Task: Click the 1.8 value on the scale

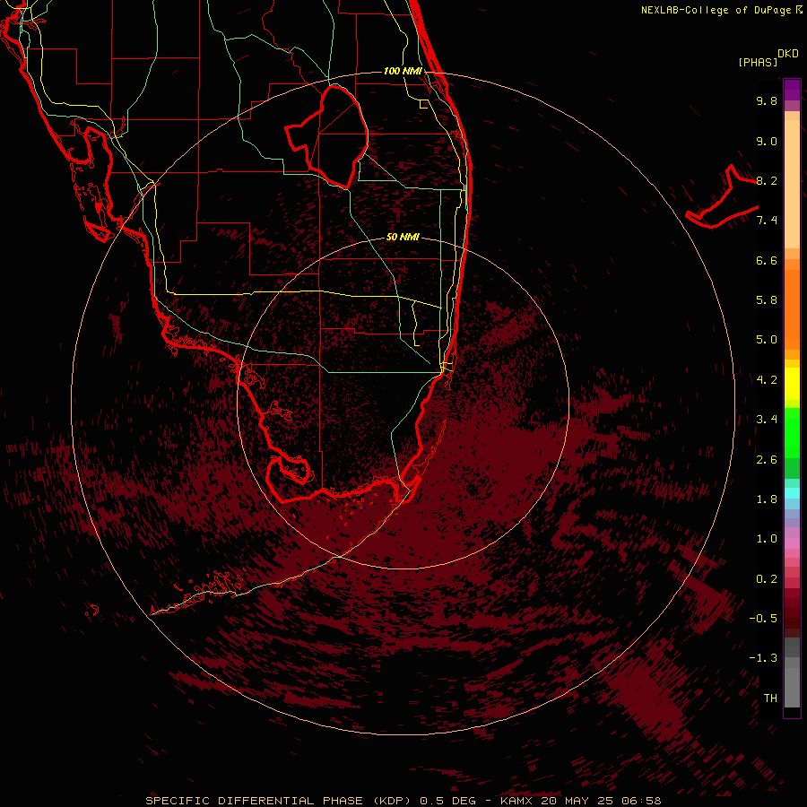Action: 767,499
